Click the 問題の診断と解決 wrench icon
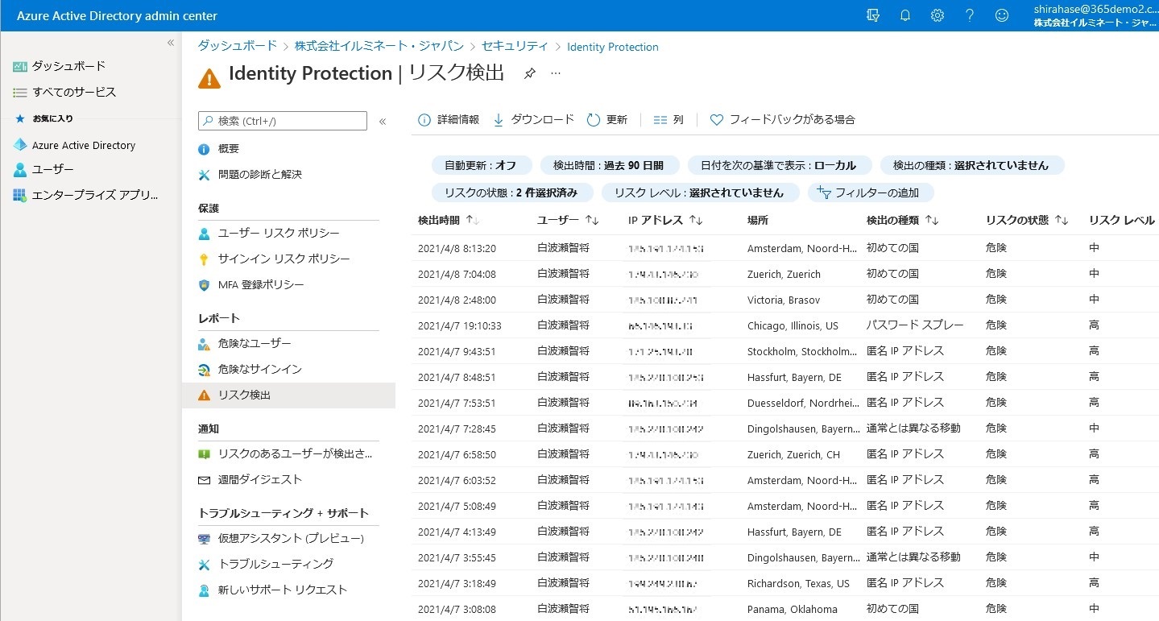 205,175
